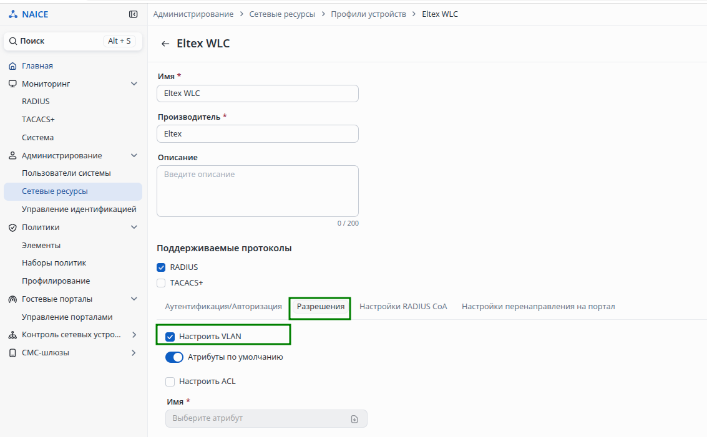Image resolution: width=707 pixels, height=437 pixels.
Task: Click the back arrow beside Eltex WLC
Action: [165, 44]
